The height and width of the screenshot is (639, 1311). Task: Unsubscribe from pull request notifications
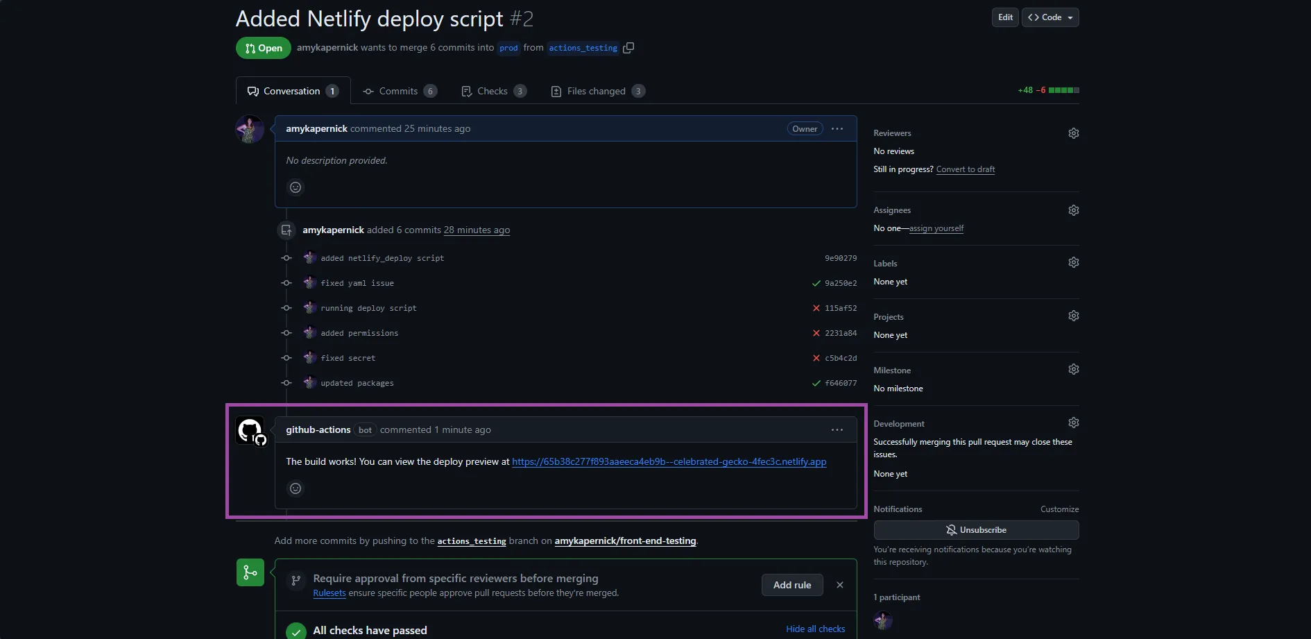coord(975,530)
